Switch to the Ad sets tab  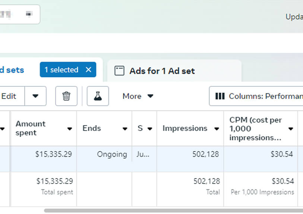click(x=12, y=70)
